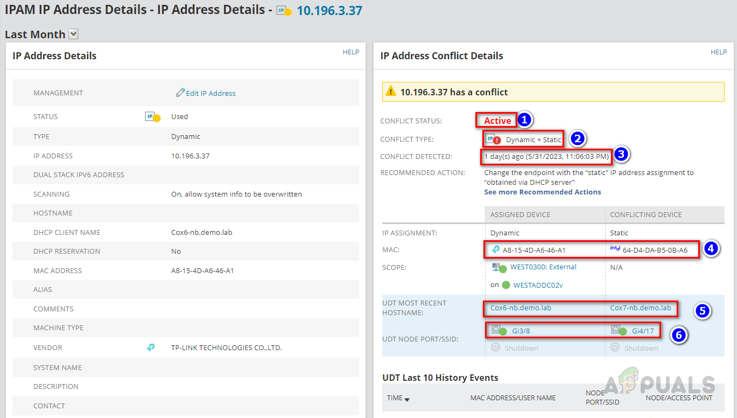Click the DHCP scope icon beside WEST0300
The image size is (737, 418).
tap(499, 268)
